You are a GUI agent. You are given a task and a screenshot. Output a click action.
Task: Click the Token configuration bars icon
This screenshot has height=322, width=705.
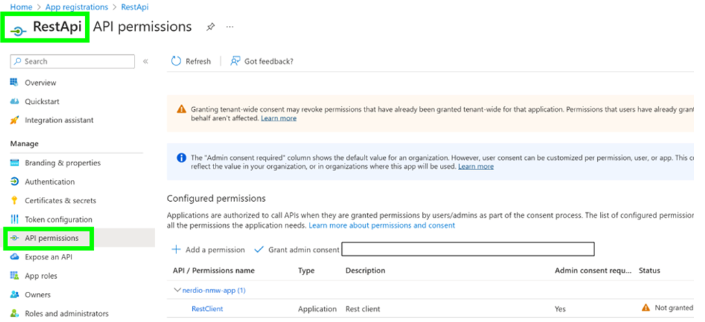point(14,220)
